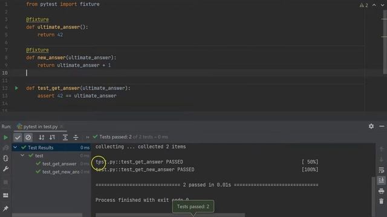The height and width of the screenshot is (217, 387).
Task: Select test_get_new_ans result row
Action: pos(51,172)
